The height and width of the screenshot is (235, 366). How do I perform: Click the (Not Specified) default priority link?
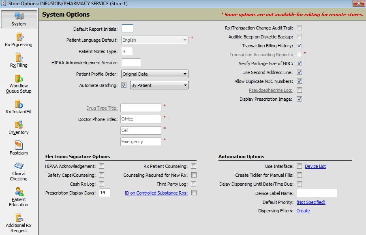(x=310, y=202)
